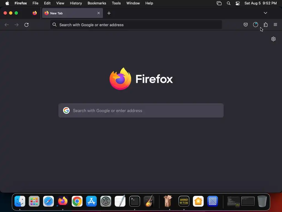Viewport: 282px width, 212px height.
Task: Go forward with the forward arrow
Action: pos(17,25)
